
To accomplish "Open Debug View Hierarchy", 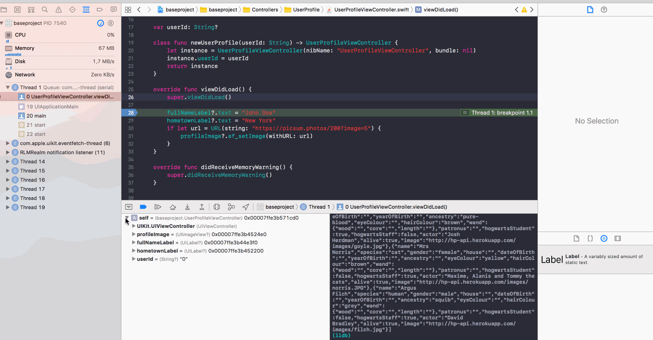I will click(x=217, y=207).
